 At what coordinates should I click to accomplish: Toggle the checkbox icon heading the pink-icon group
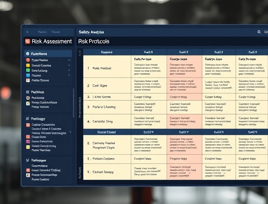tap(28, 119)
